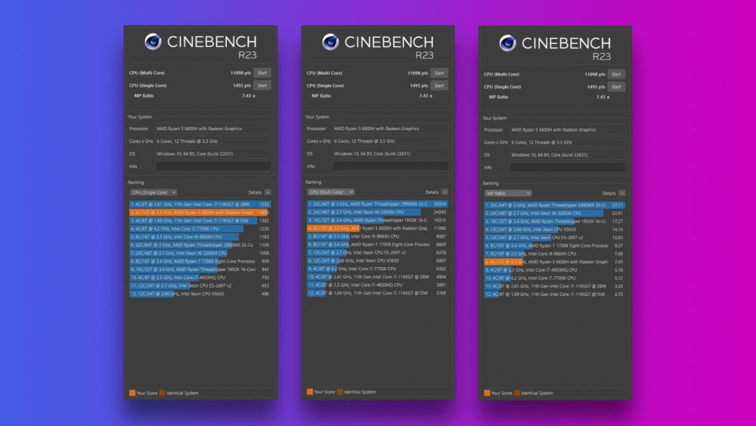
Task: Click Identical System swatch in MP Ratio ranking window
Action: pos(517,393)
